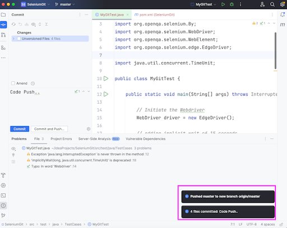Open the Problems tool window icon
Screen dimensions: 287x228
[3, 206]
